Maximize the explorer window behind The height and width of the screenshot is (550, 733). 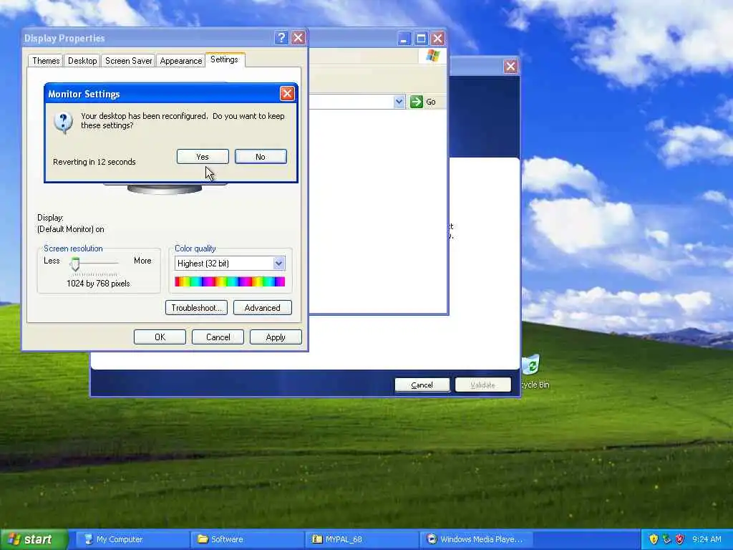421,39
